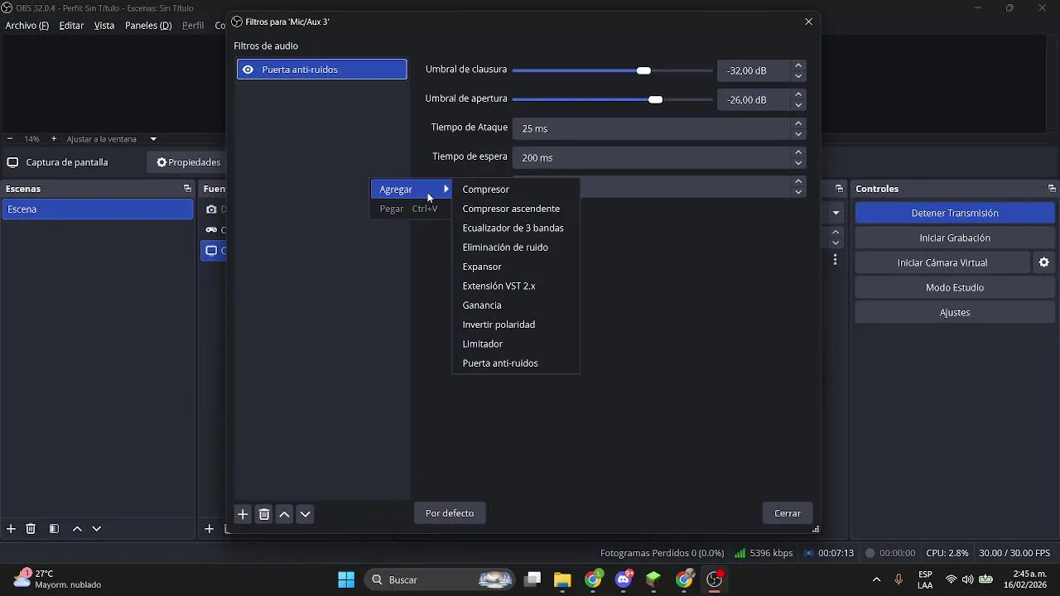Click Cerrar to close the filters dialog

point(788,513)
